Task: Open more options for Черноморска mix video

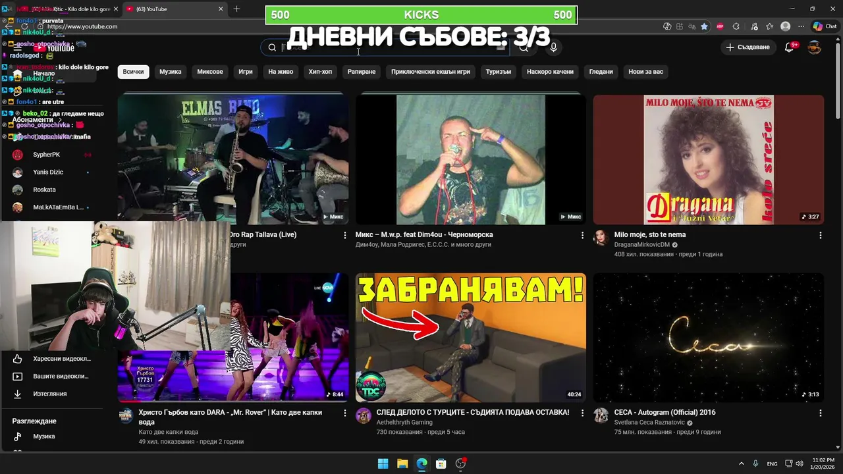Action: (x=582, y=235)
